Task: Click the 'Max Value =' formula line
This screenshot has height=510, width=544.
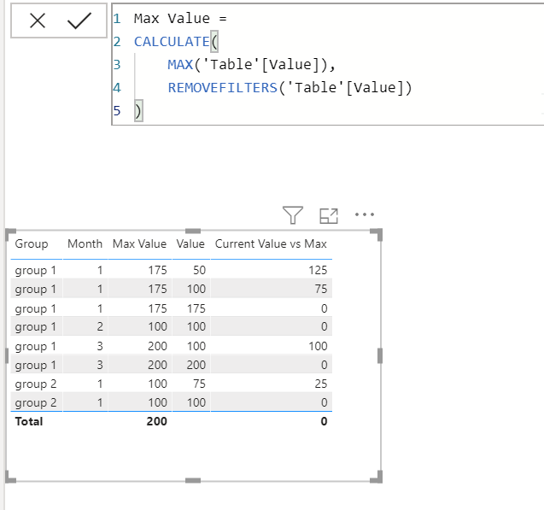Action: (x=180, y=19)
